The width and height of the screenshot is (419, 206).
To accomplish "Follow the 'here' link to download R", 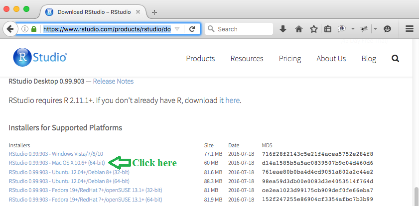I will [x=233, y=101].
